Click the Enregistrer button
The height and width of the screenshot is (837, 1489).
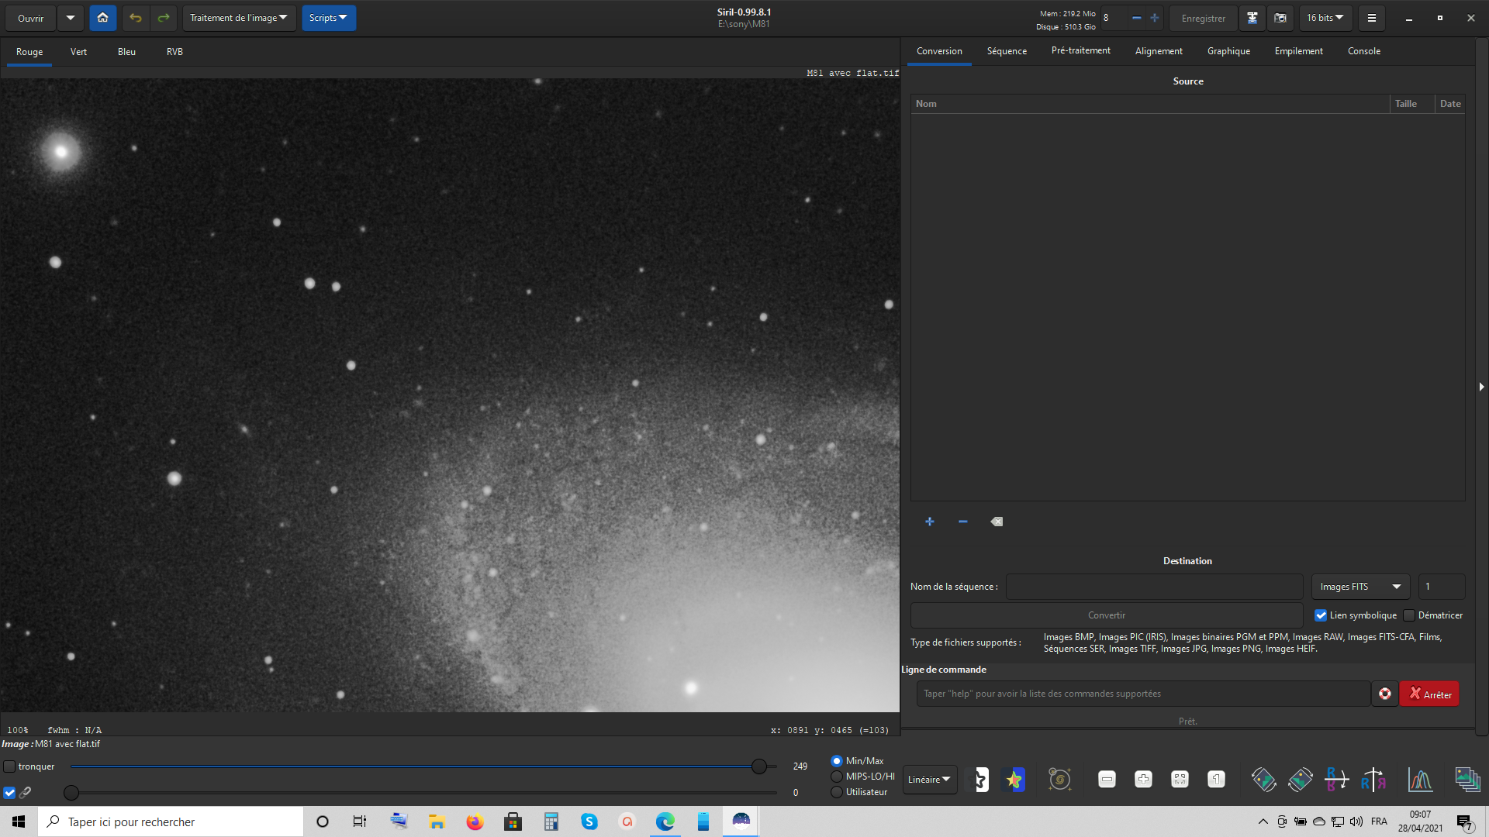coord(1203,19)
